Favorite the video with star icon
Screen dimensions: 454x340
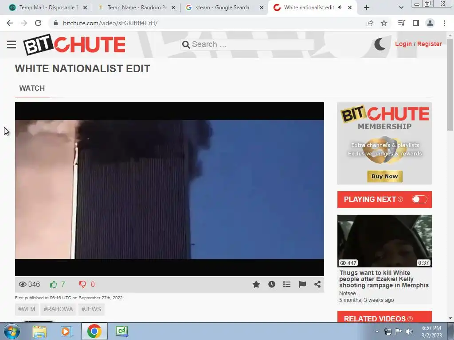pos(256,284)
